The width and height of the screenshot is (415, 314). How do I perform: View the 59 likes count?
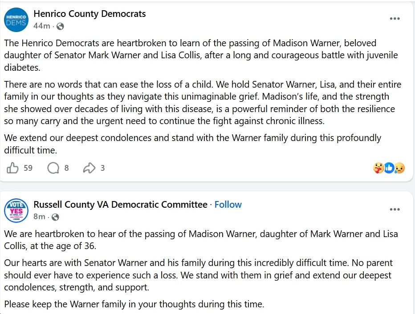(x=28, y=168)
